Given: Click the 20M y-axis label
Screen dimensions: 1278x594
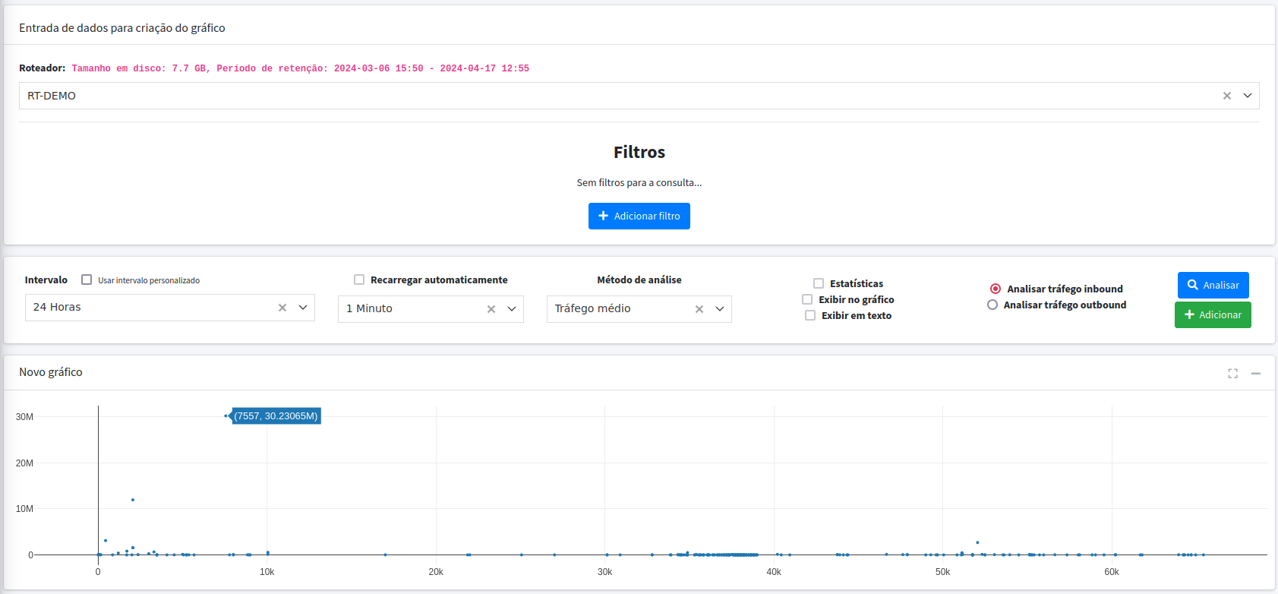Looking at the screenshot, I should [x=24, y=463].
